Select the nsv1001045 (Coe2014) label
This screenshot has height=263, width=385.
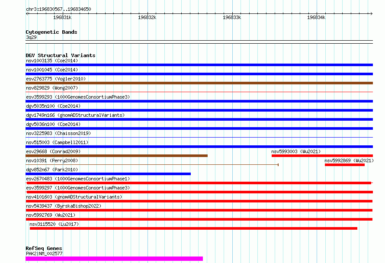[x=52, y=70]
